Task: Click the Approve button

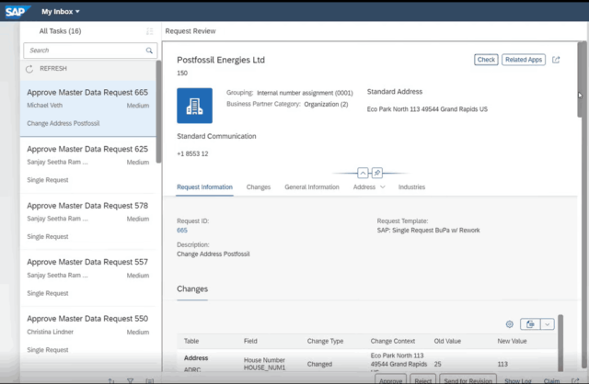Action: coord(390,380)
